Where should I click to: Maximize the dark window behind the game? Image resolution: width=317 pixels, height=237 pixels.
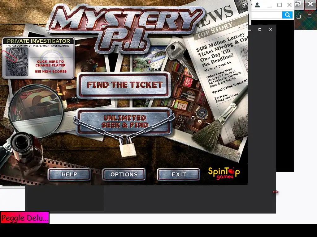coord(260,29)
